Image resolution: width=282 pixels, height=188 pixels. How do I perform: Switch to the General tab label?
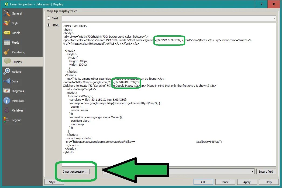pos(17,13)
